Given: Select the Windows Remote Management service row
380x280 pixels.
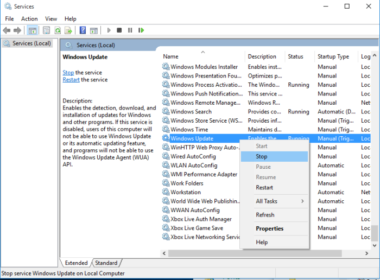Looking at the screenshot, I should [x=266, y=103].
